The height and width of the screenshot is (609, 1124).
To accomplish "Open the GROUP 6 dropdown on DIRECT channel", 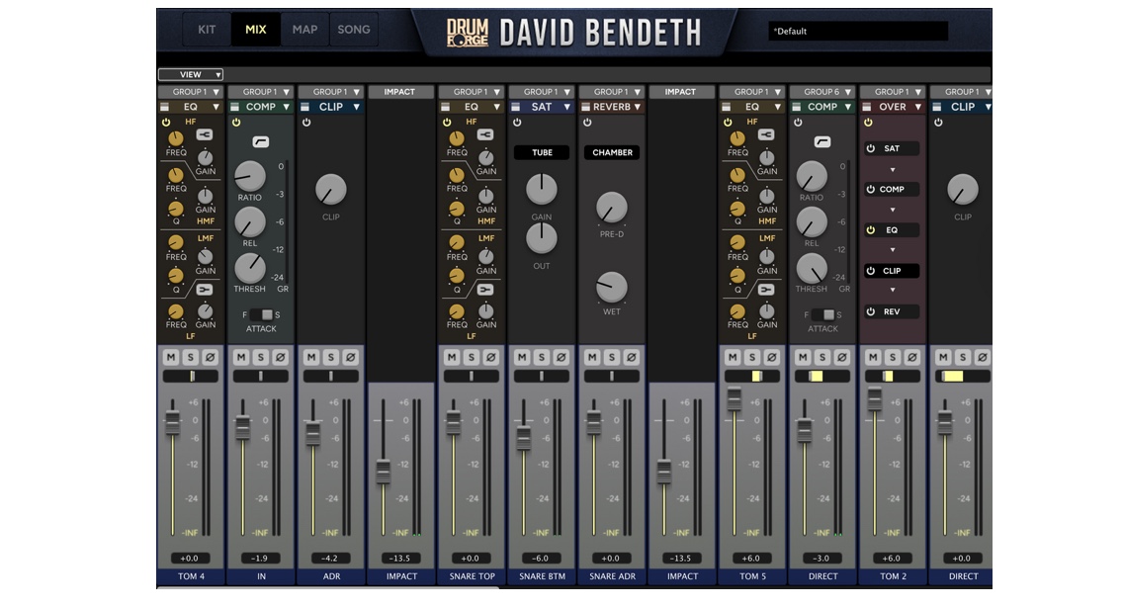I will tap(821, 91).
